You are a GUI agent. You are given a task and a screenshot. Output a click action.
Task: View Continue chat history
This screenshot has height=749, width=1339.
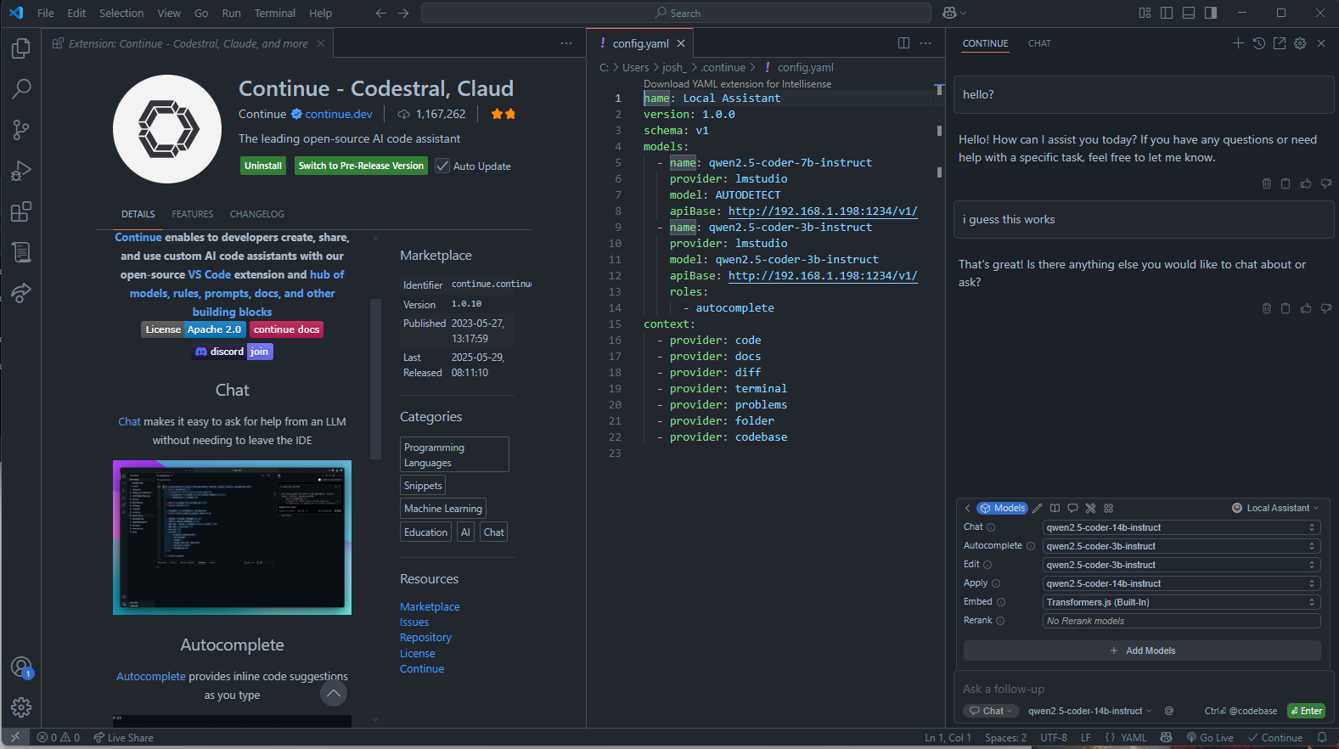click(1259, 43)
